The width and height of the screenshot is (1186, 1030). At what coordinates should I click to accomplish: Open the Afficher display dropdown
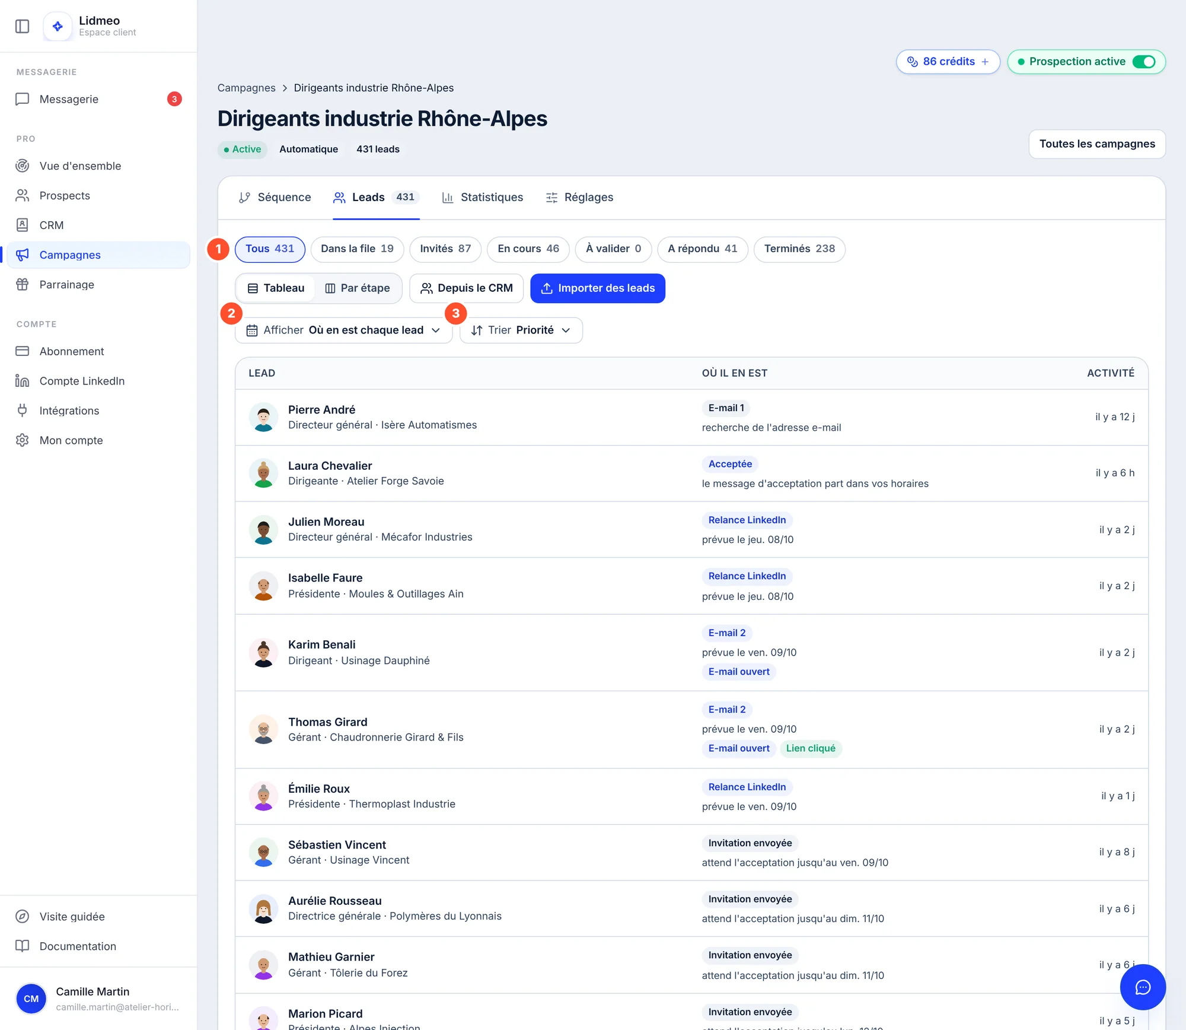(343, 330)
